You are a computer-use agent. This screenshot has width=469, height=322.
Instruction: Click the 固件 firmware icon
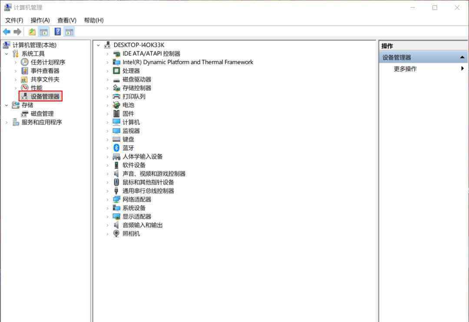116,113
